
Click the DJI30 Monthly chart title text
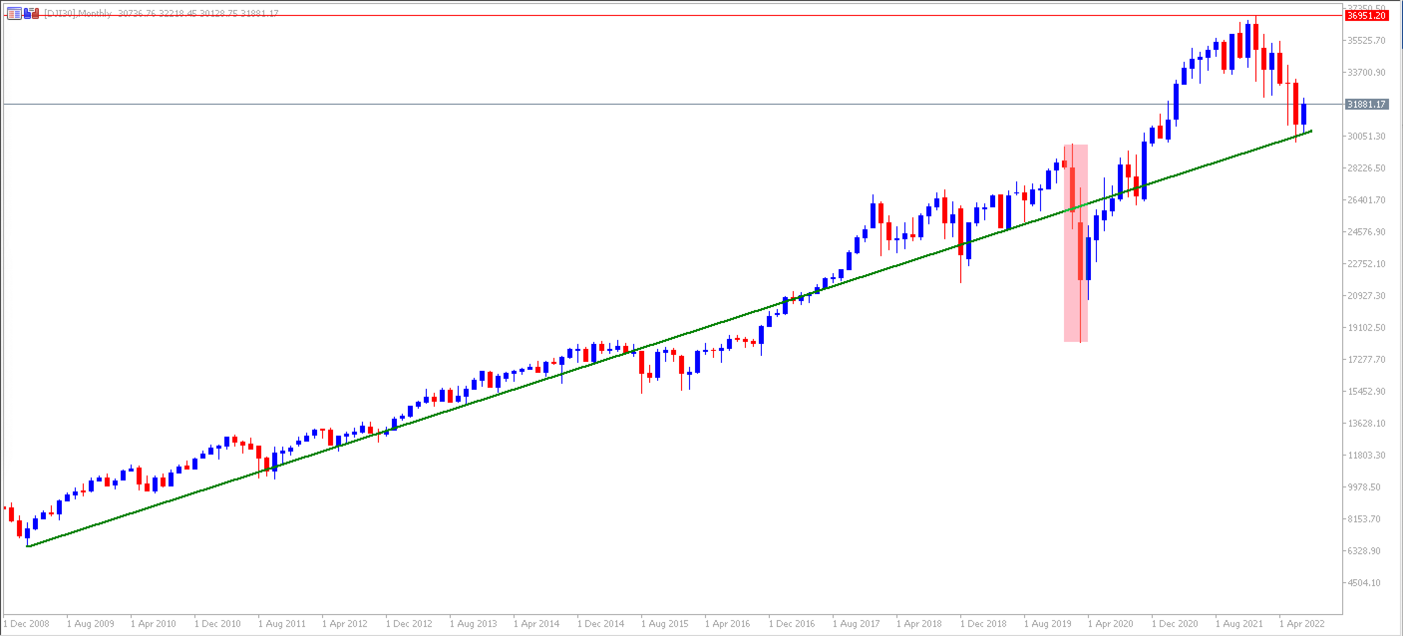click(161, 13)
